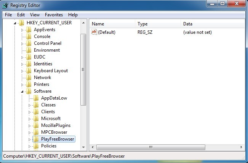Viewport: 248px width, 163px height.
Task: Expand the Clients key
Action: (x=30, y=112)
